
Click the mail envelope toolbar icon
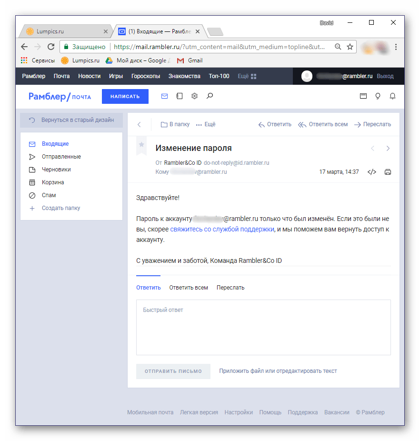click(165, 96)
